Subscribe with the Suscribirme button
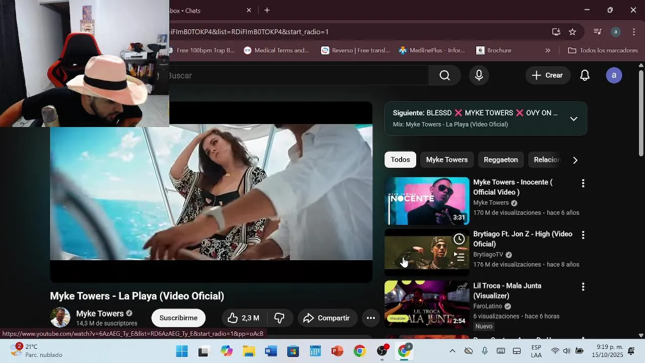The width and height of the screenshot is (645, 363). coord(178,318)
